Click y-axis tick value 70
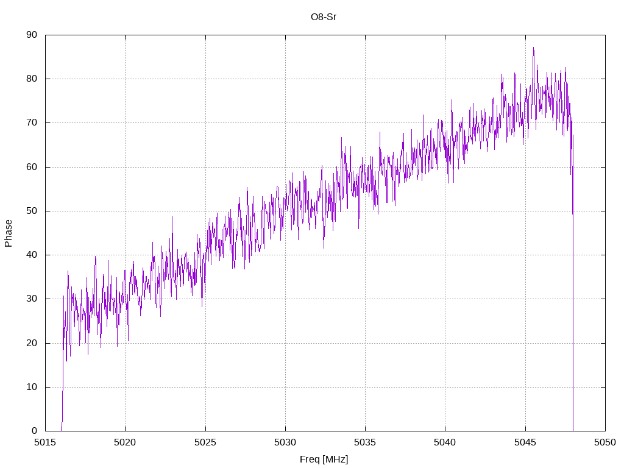Image resolution: width=624 pixels, height=468 pixels. (32, 123)
